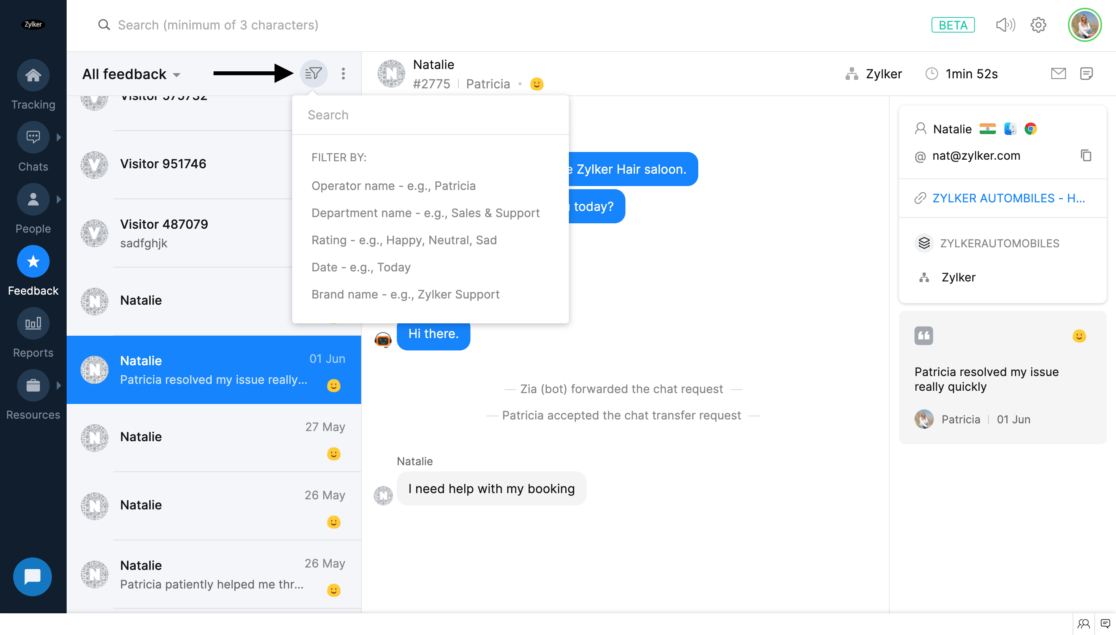1116x635 pixels.
Task: Expand the Chats submenu arrow
Action: [x=59, y=137]
